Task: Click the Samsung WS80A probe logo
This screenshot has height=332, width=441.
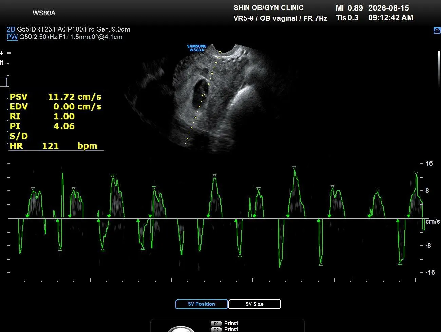Action: [197, 48]
